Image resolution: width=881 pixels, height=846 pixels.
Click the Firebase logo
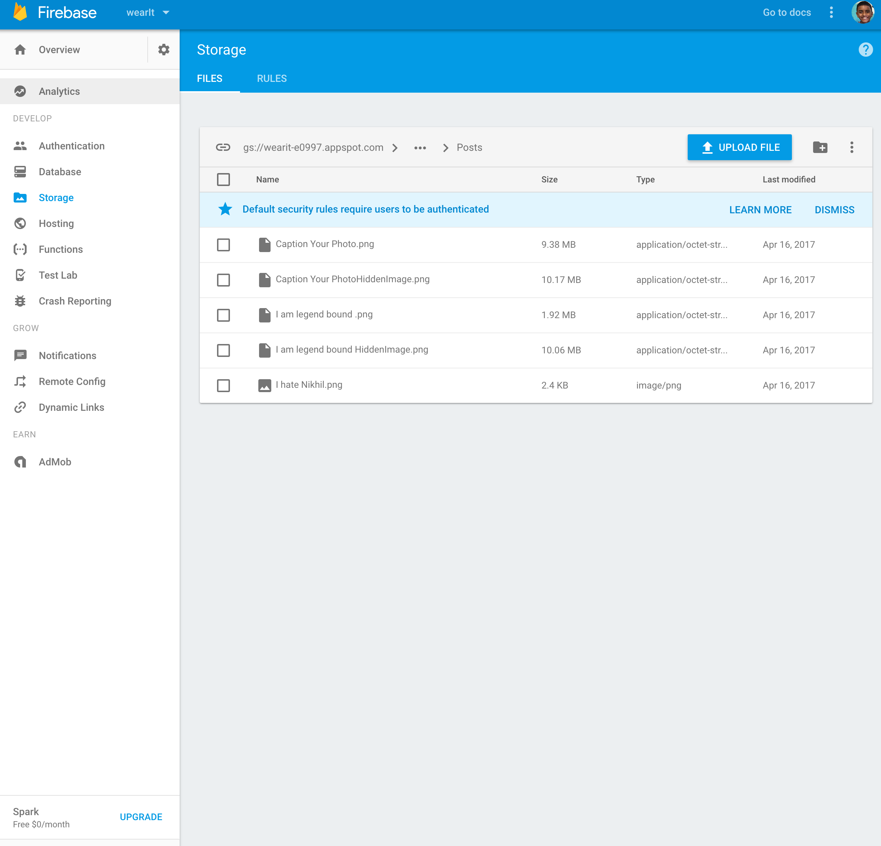pos(20,12)
